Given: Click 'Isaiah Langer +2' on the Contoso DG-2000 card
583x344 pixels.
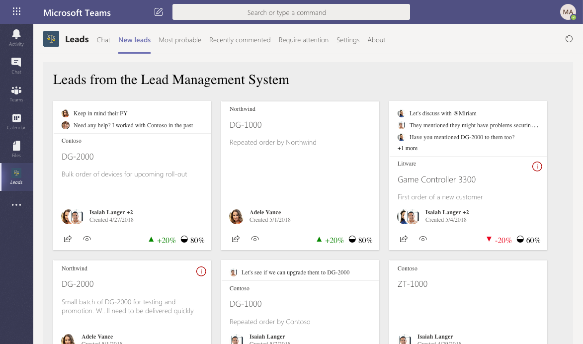Looking at the screenshot, I should (x=111, y=212).
